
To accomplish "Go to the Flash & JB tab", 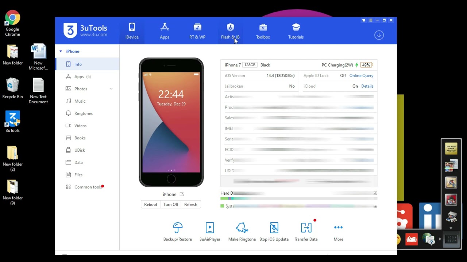I will [230, 31].
